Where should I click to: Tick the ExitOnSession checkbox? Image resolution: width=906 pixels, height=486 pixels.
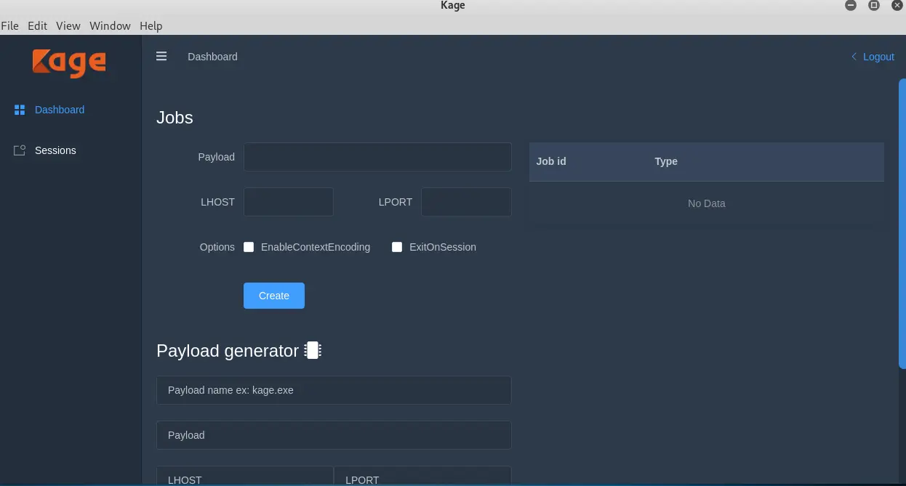pos(397,247)
